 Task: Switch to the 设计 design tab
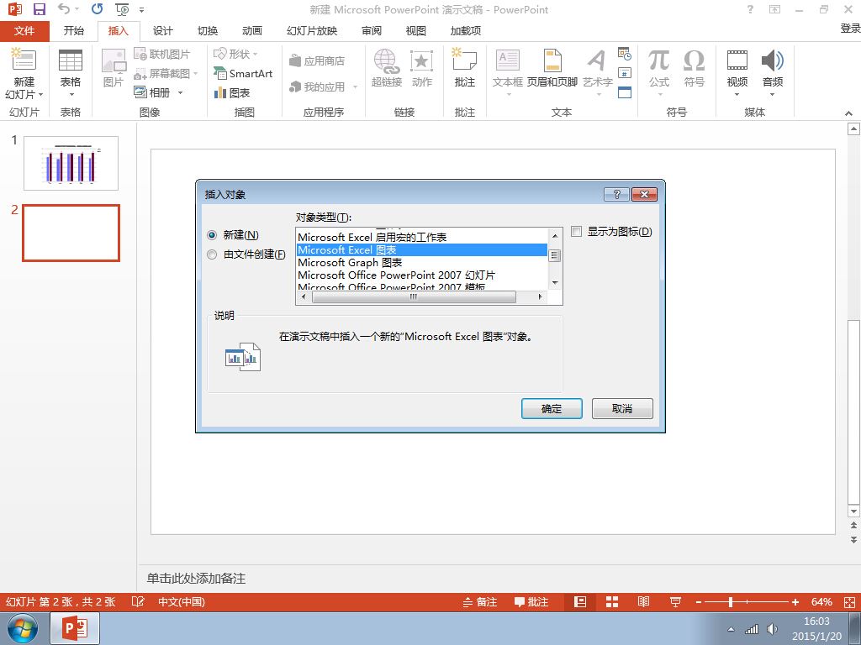pyautogui.click(x=162, y=31)
